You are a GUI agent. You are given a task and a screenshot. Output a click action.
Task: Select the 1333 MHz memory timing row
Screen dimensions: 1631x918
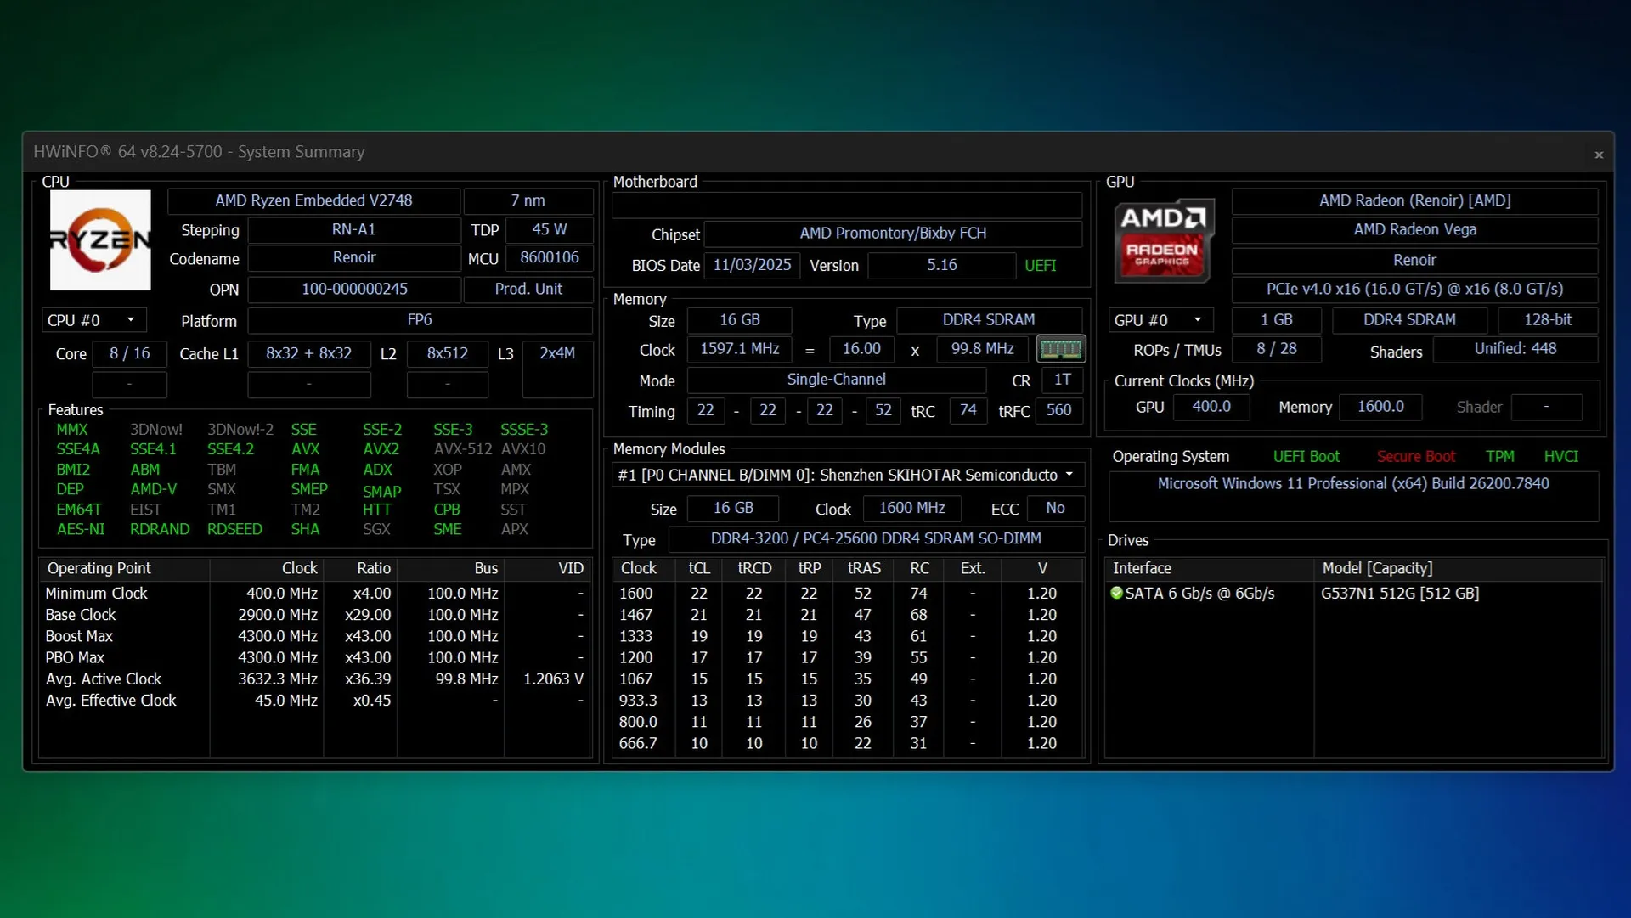tap(635, 636)
